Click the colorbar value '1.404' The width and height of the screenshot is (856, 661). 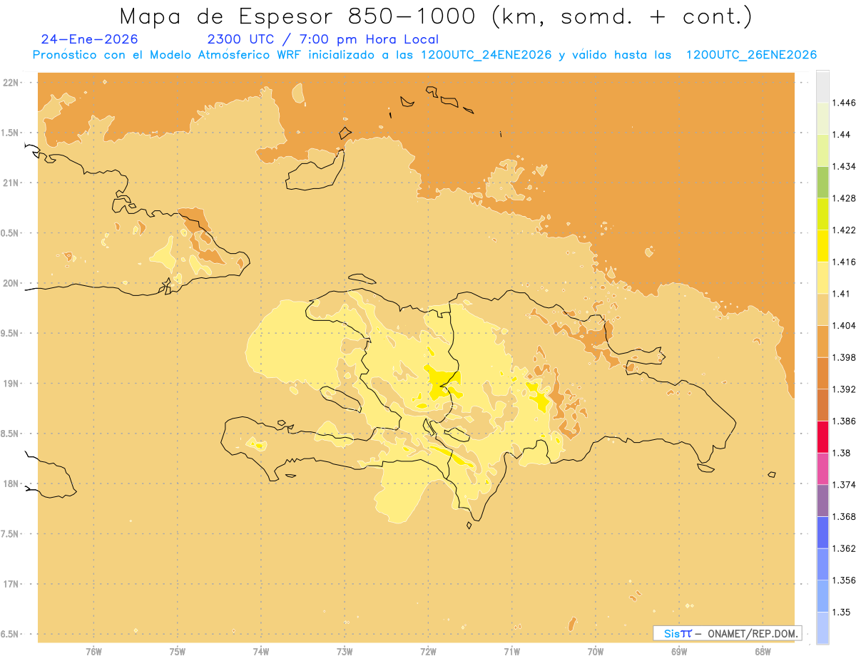[844, 325]
